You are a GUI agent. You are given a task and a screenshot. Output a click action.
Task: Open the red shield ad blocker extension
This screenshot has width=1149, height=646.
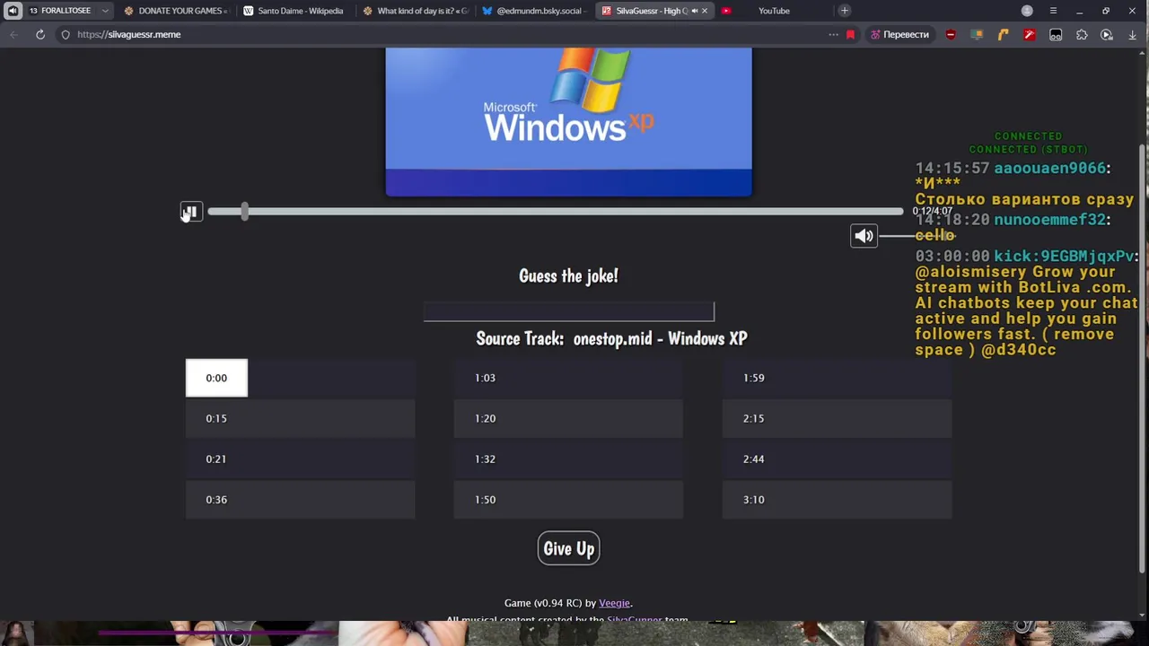tap(951, 34)
